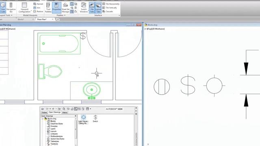Viewport: 260px width, 146px height.
Task: Open the Back history dropdown arrow in DesignCenter
Action: (x=50, y=109)
